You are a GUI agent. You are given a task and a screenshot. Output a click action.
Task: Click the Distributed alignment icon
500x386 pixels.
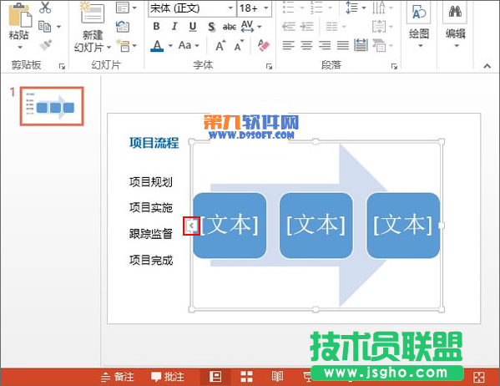[x=361, y=45]
